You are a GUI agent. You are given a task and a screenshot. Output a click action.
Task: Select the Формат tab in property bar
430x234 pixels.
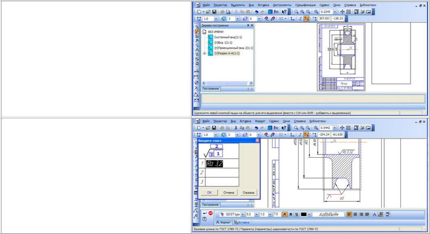pos(223,222)
